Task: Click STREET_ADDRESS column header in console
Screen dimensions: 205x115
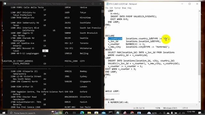Action: (x=25, y=61)
